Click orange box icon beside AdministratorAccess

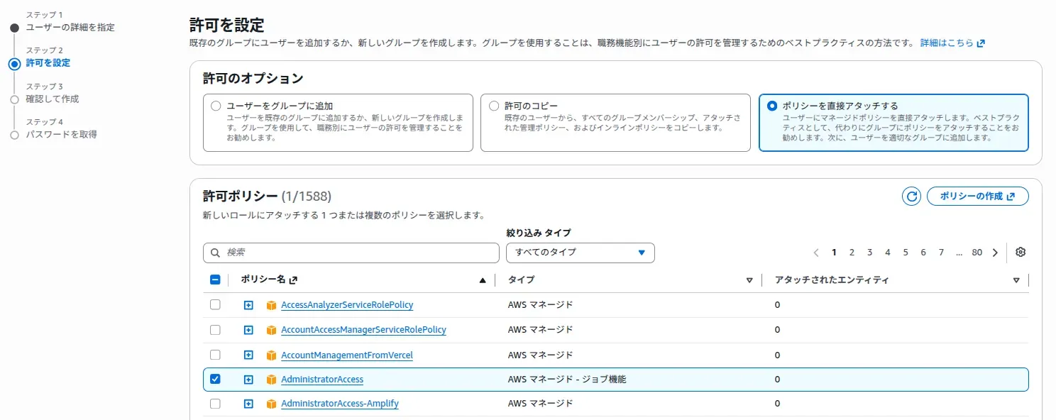point(271,380)
